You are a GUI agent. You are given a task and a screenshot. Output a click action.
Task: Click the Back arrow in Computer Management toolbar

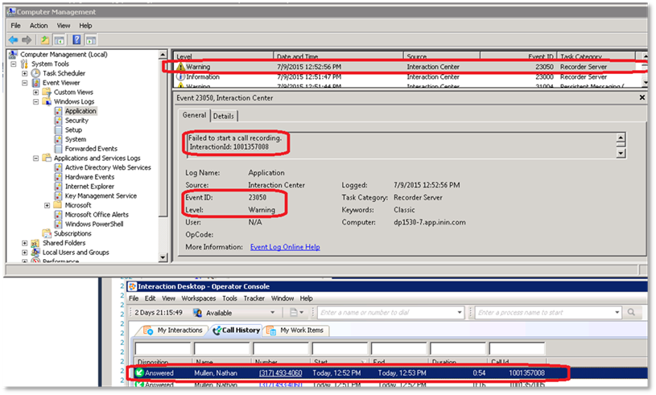(x=14, y=40)
